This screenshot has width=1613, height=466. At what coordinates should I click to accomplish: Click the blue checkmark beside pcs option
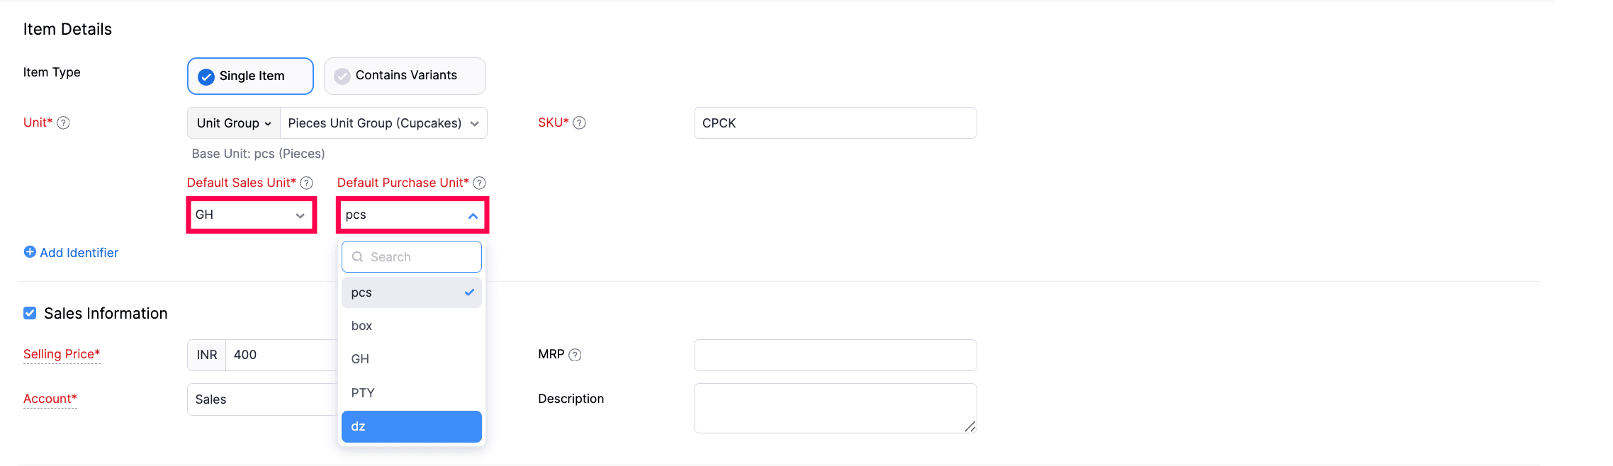point(469,292)
